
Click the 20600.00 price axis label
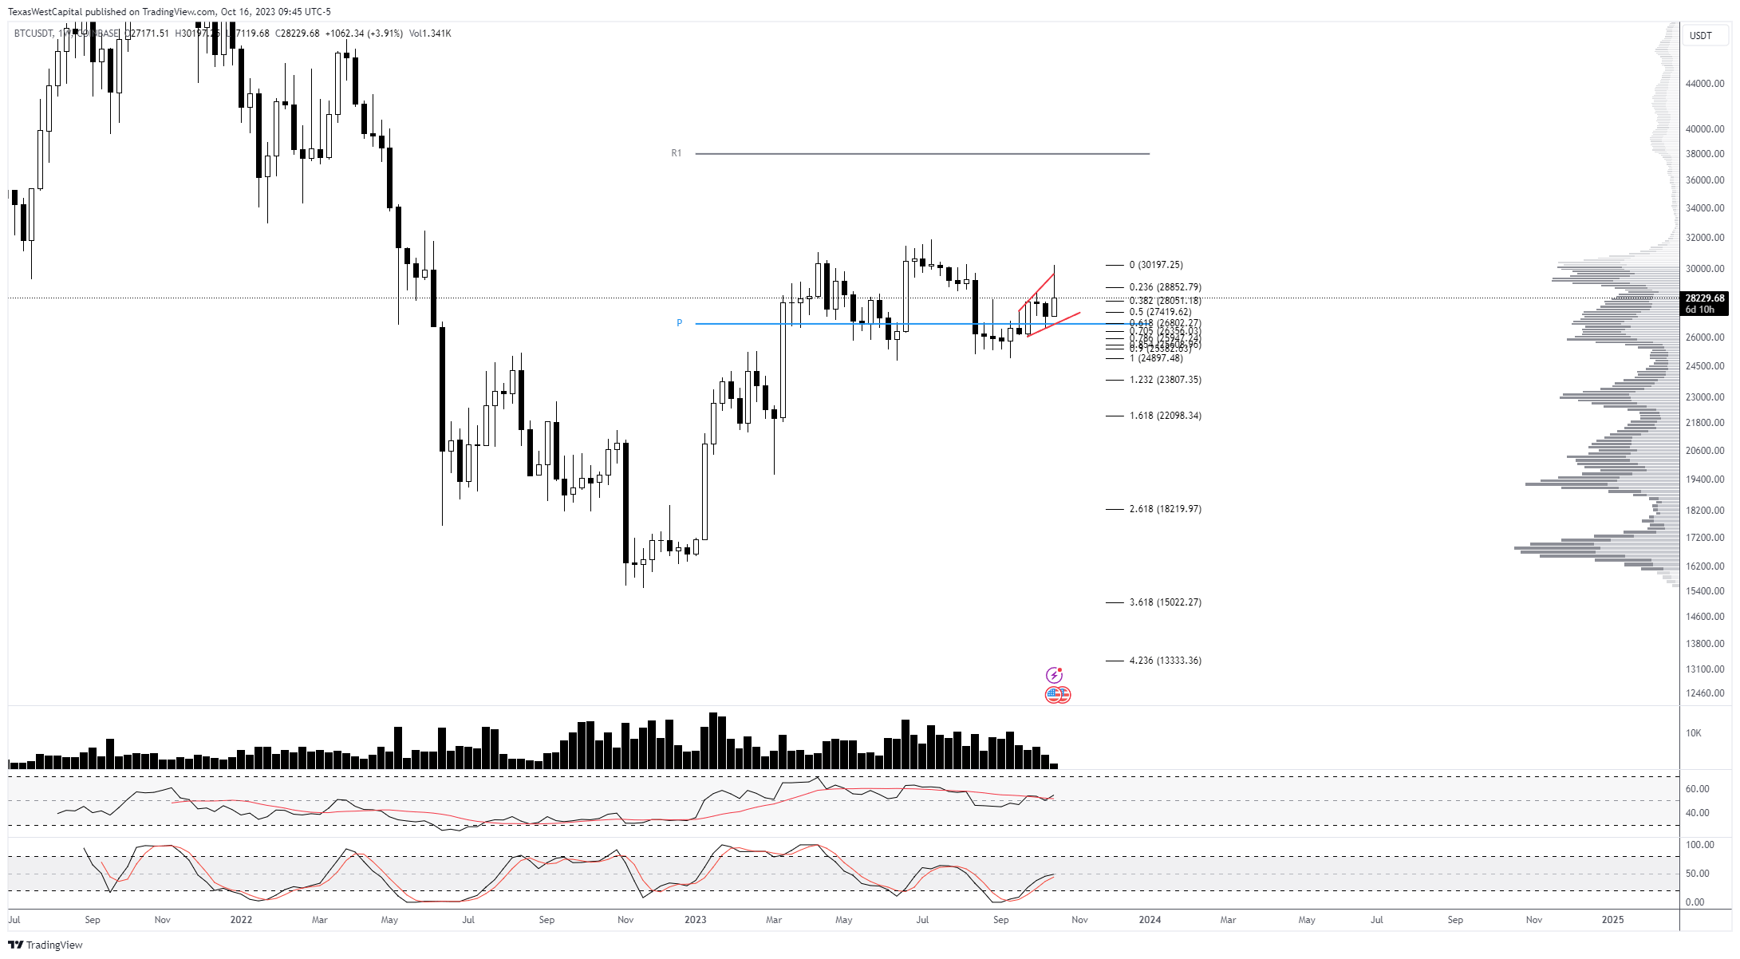coord(1704,451)
